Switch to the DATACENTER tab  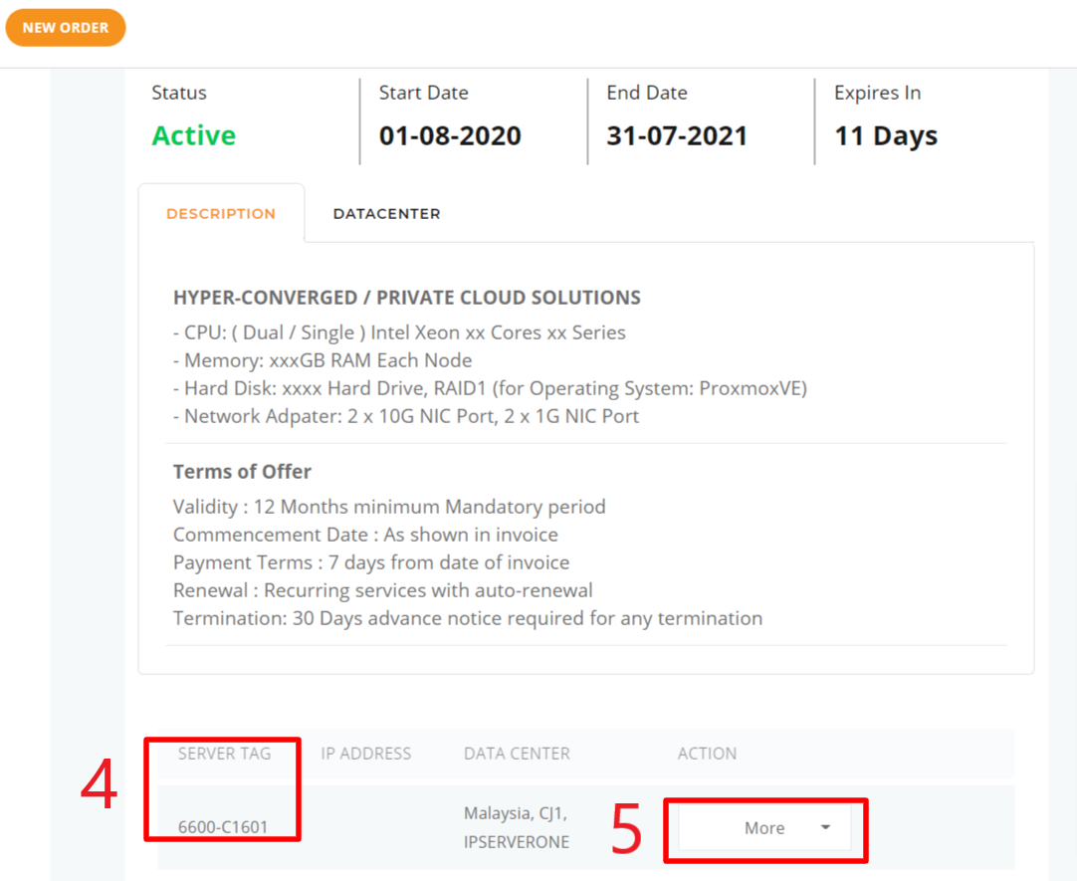pyautogui.click(x=386, y=213)
